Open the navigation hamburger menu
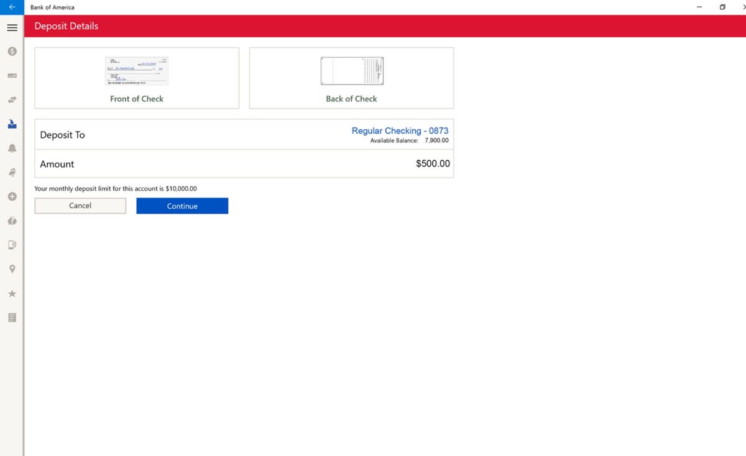The height and width of the screenshot is (456, 746). (11, 27)
